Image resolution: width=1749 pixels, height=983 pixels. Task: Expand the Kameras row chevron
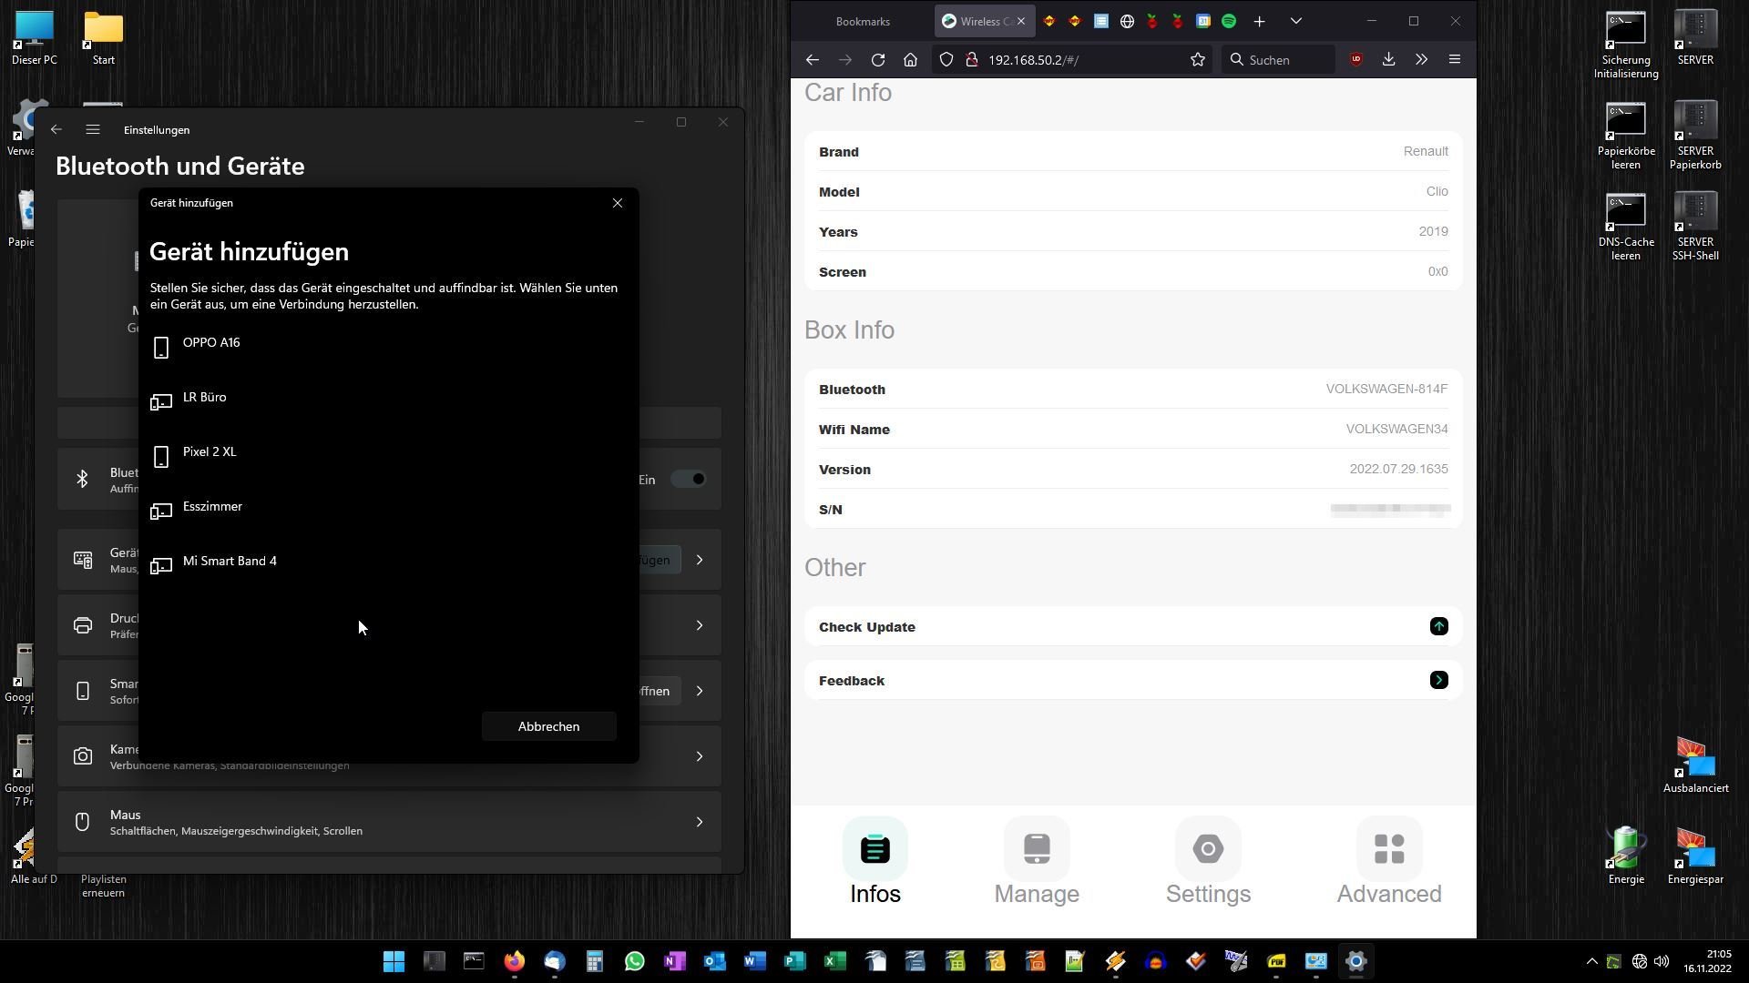[700, 756]
